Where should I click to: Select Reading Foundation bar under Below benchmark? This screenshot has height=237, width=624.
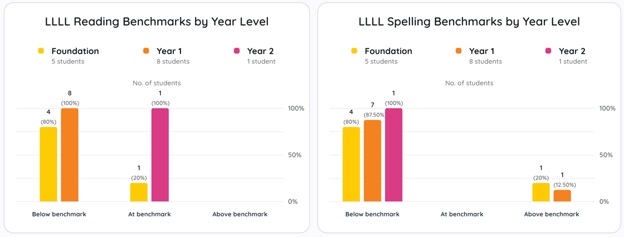(48, 164)
